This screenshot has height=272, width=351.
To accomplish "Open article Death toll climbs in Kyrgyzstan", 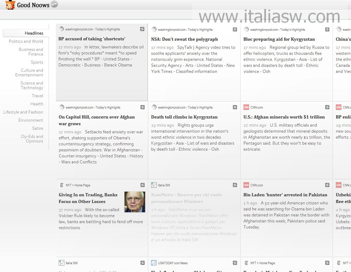I will (184, 117).
